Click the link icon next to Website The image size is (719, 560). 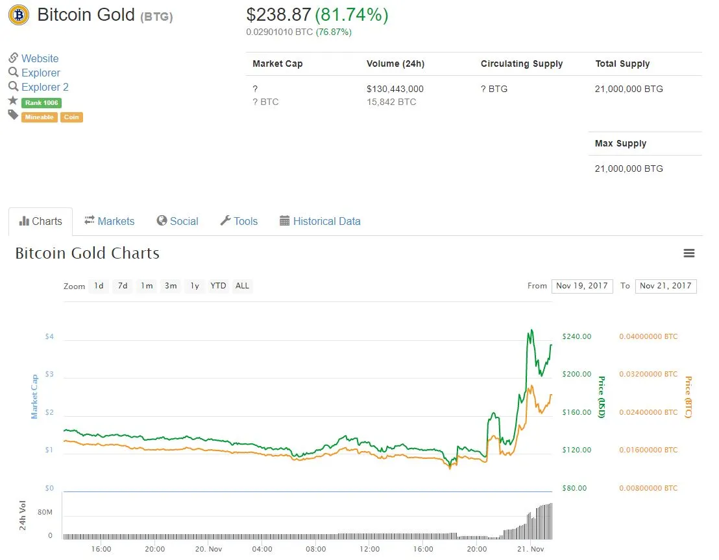pos(13,58)
